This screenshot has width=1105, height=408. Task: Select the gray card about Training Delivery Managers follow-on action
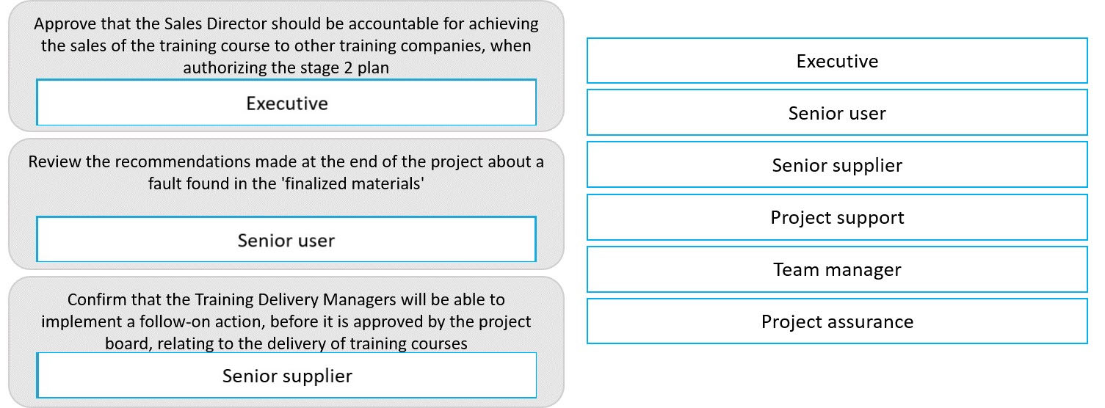pyautogui.click(x=286, y=342)
